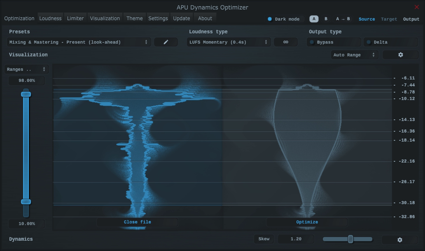Expand the Loudness type dropdown
The width and height of the screenshot is (425, 251).
(229, 42)
